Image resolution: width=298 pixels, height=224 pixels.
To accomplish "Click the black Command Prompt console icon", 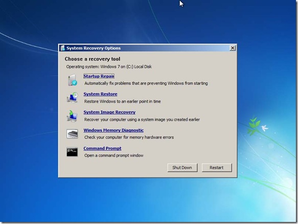I will 72,152.
